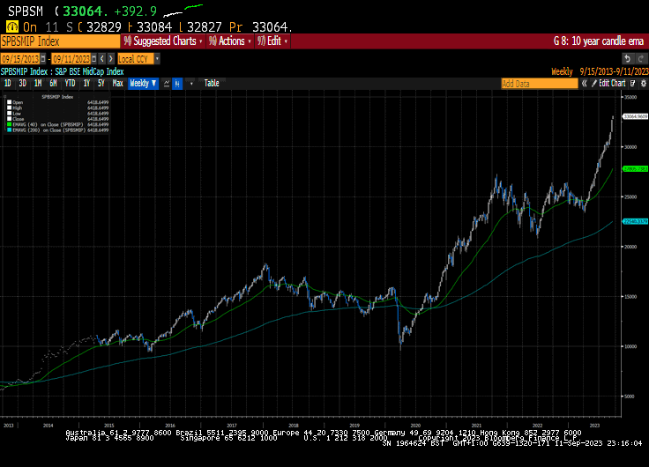This screenshot has width=649, height=467.
Task: Click the pencil Edit Chart icon
Action: pos(594,84)
